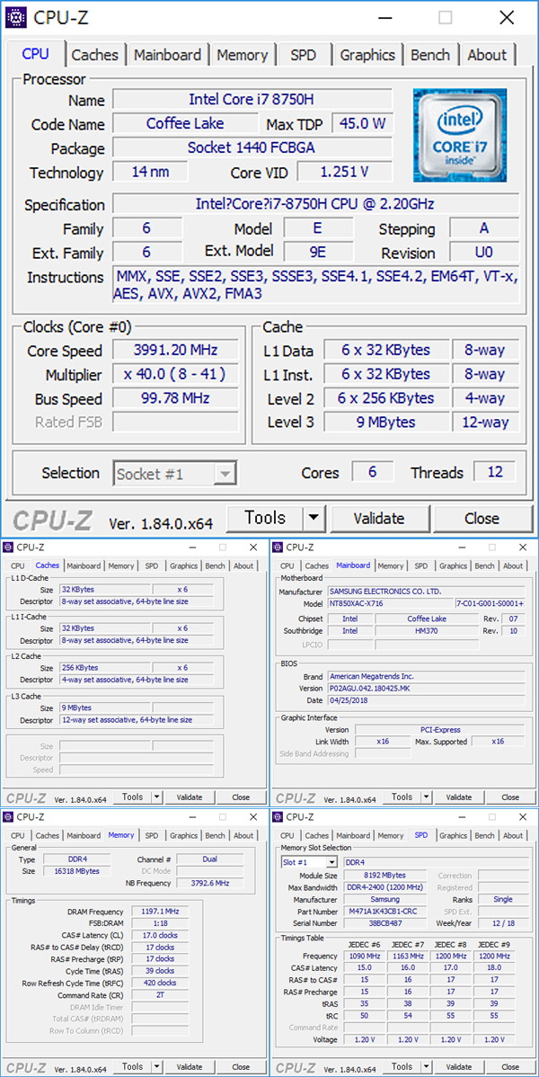Image resolution: width=539 pixels, height=1077 pixels.
Task: Click the Serial Number value 38BCB487
Action: (387, 923)
